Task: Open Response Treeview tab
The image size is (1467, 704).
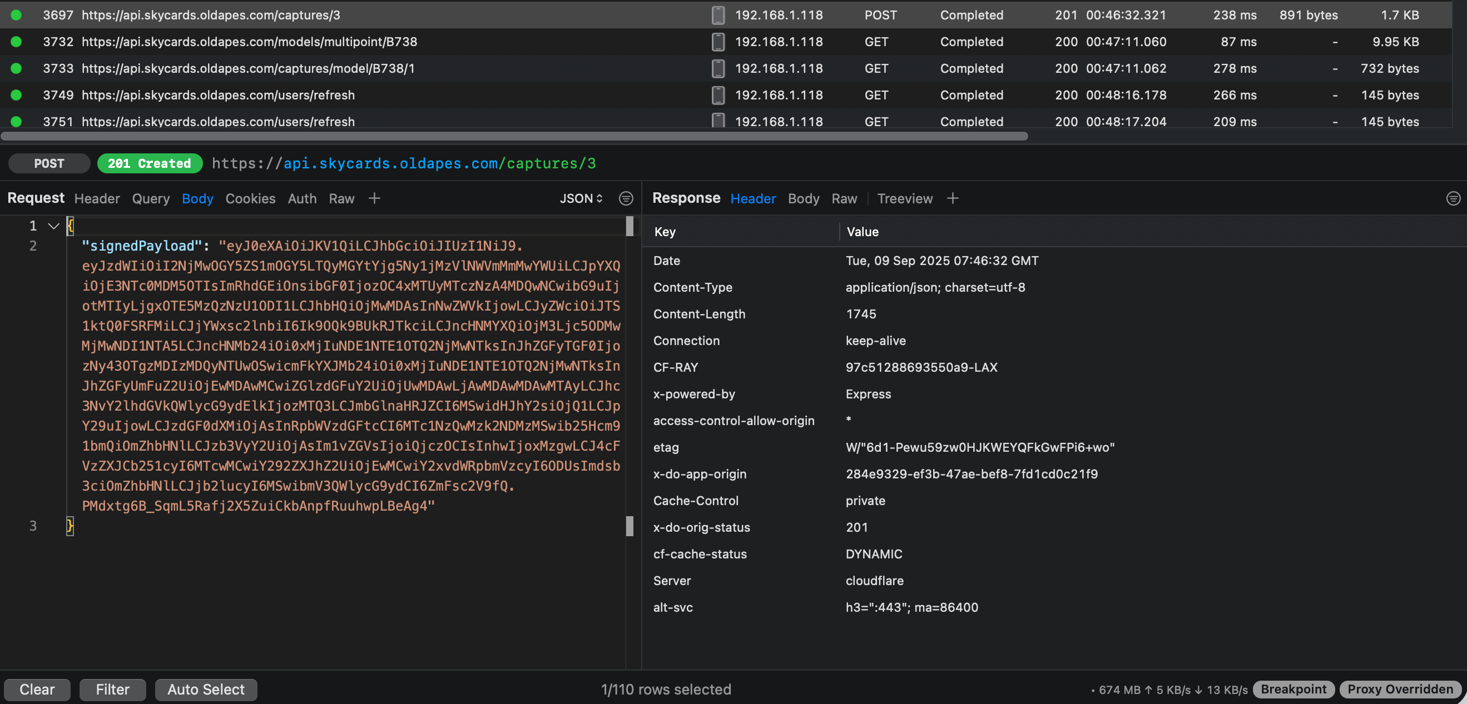Action: pos(904,198)
